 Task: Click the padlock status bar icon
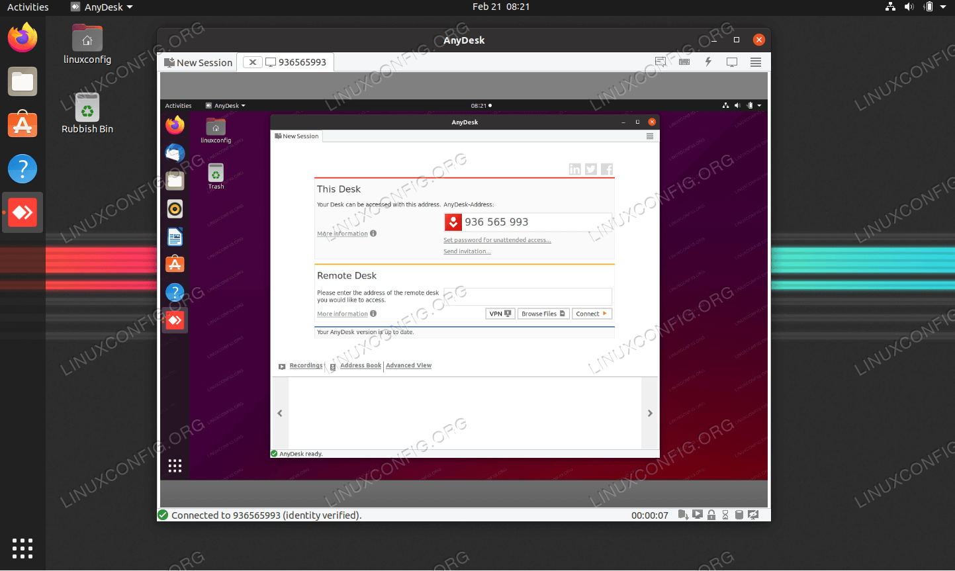pos(711,515)
